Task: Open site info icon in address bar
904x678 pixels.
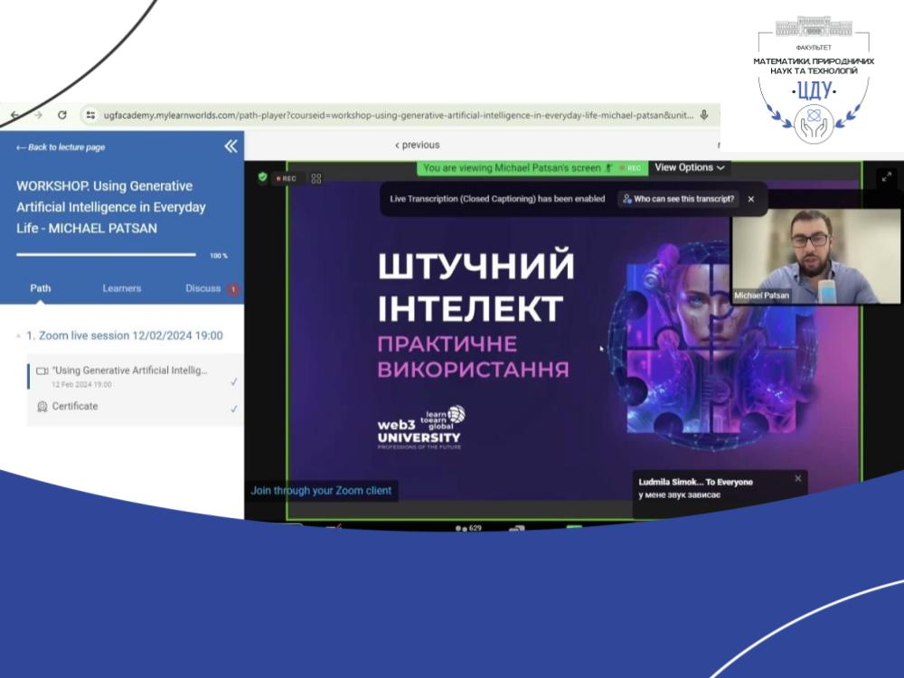Action: point(89,115)
